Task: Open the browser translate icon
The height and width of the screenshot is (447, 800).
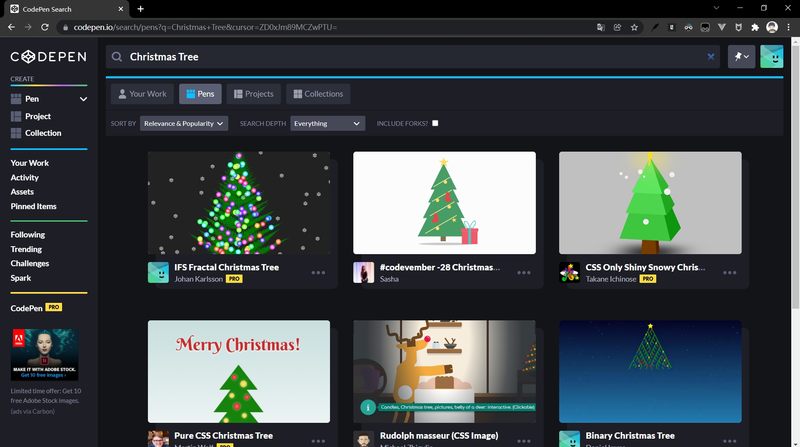Action: [x=601, y=27]
